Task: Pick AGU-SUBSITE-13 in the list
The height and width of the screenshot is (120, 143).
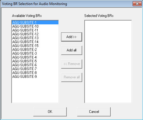Action: [35, 38]
